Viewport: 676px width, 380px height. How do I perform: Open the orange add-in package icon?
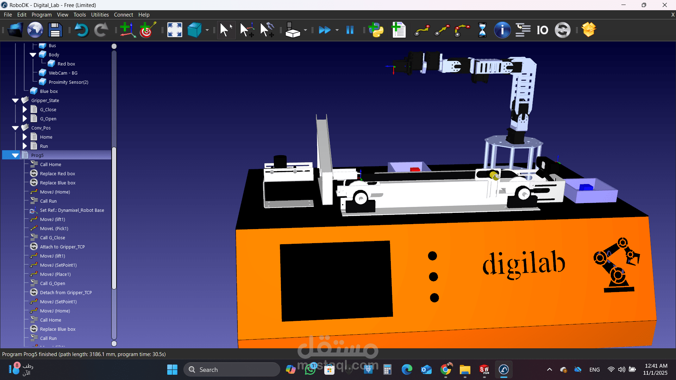[589, 30]
